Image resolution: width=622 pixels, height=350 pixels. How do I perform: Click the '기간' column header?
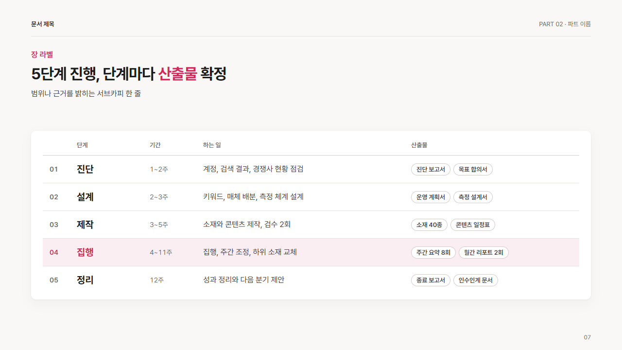[x=155, y=145]
